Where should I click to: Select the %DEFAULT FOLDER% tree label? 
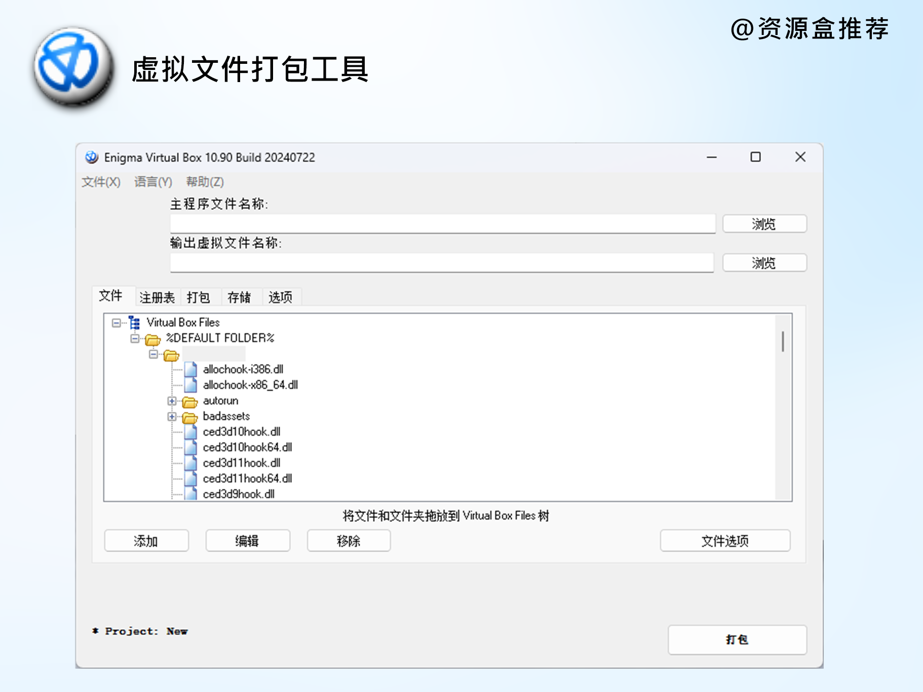(x=220, y=338)
